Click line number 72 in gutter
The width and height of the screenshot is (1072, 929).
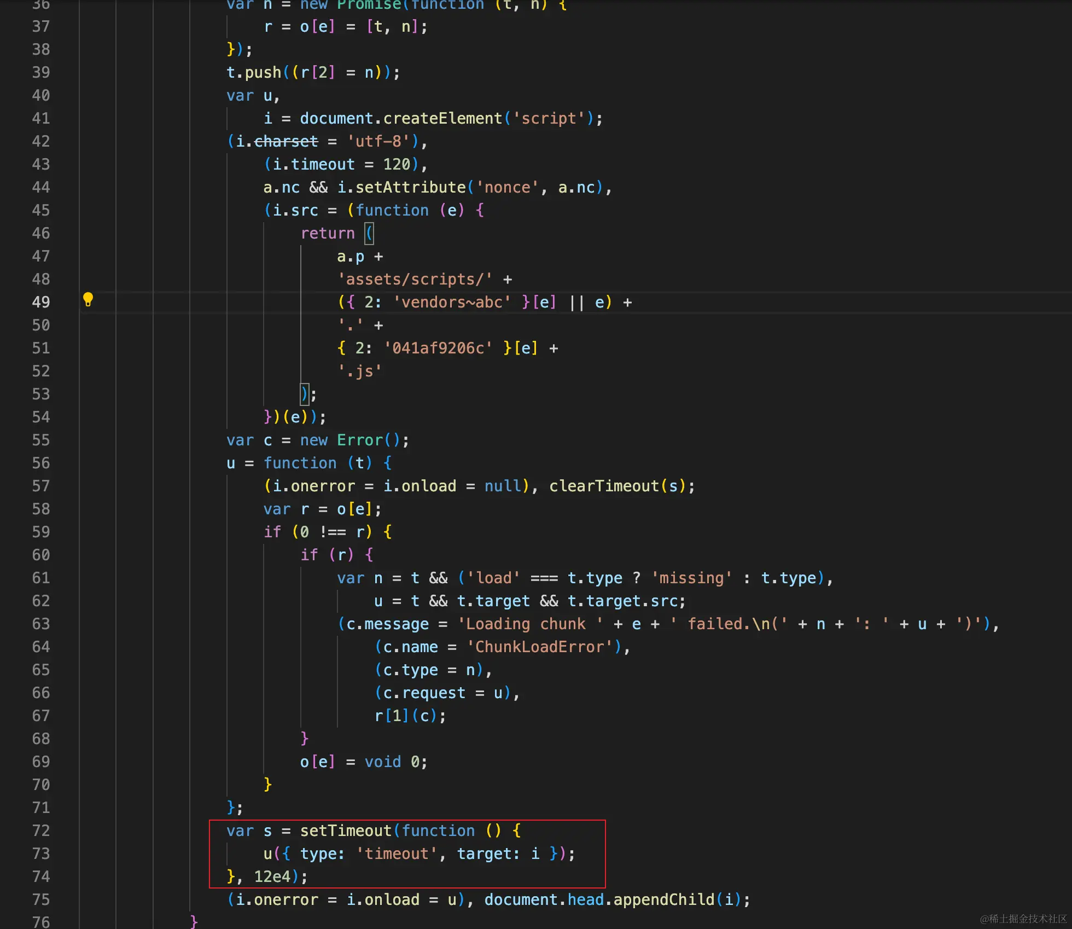(41, 831)
